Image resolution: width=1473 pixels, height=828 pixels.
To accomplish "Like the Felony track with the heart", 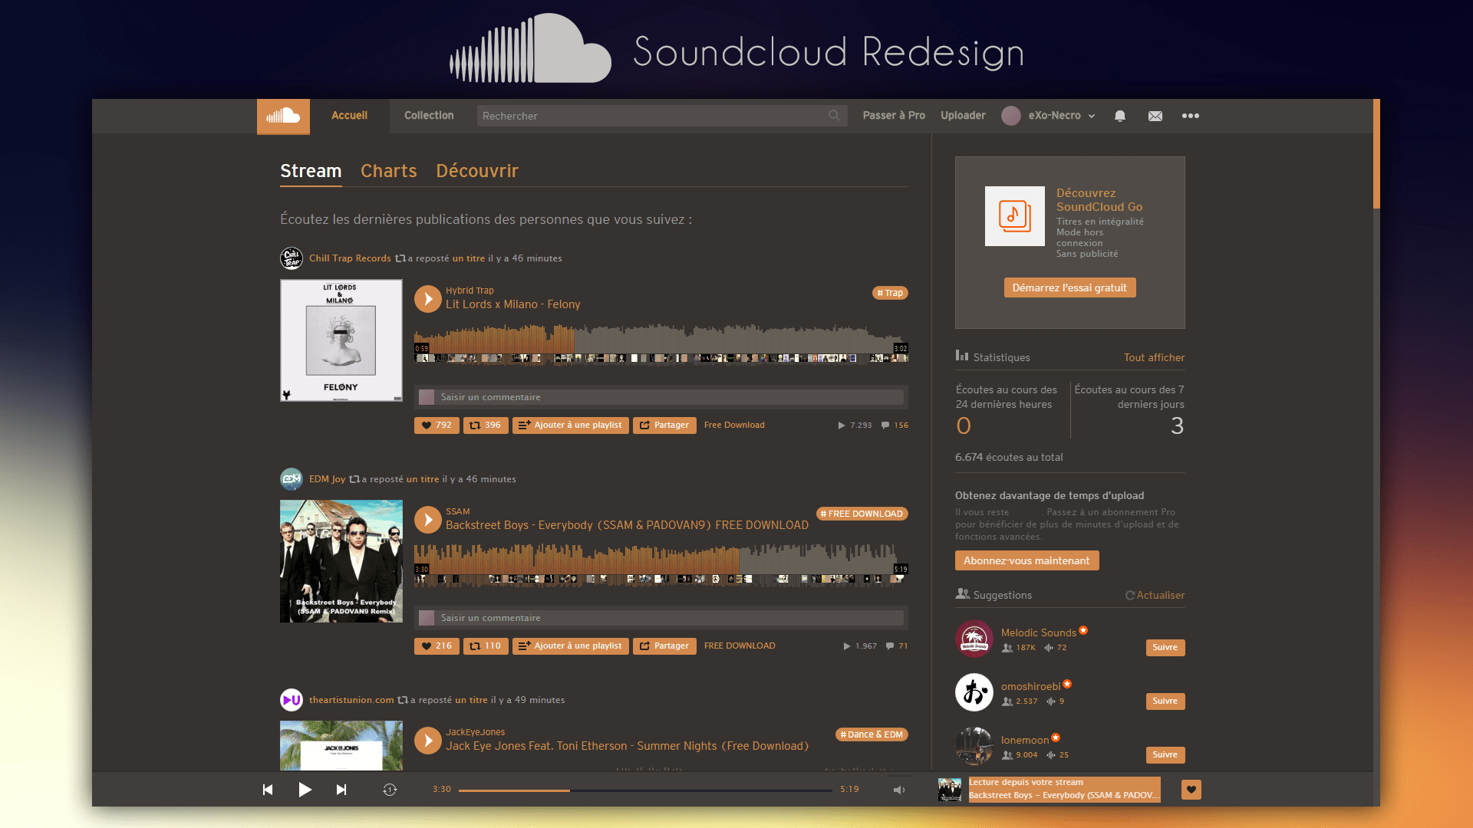I will click(x=436, y=426).
